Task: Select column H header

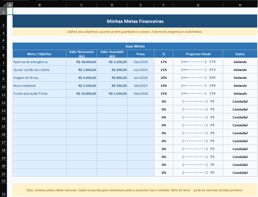Action: point(240,5)
